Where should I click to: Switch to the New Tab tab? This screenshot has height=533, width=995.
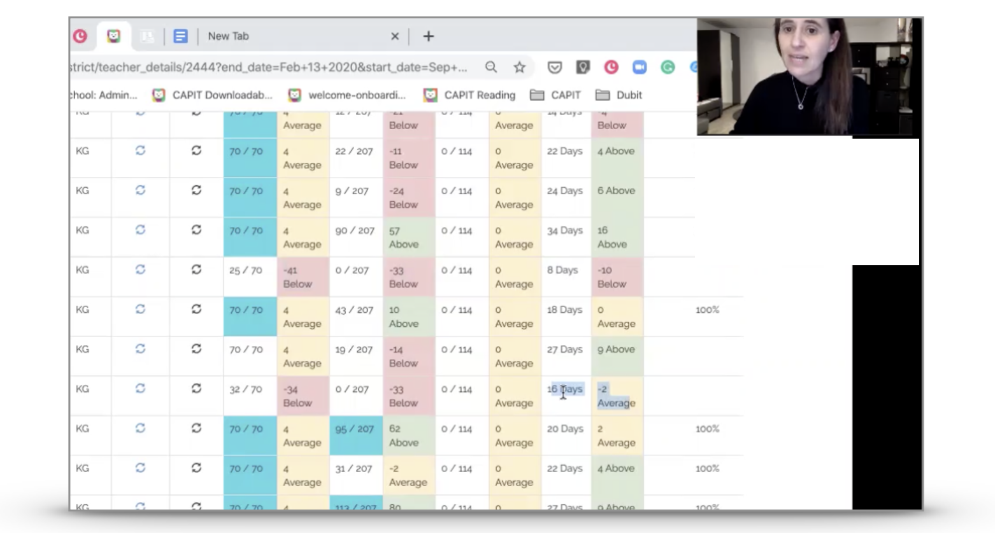click(228, 36)
